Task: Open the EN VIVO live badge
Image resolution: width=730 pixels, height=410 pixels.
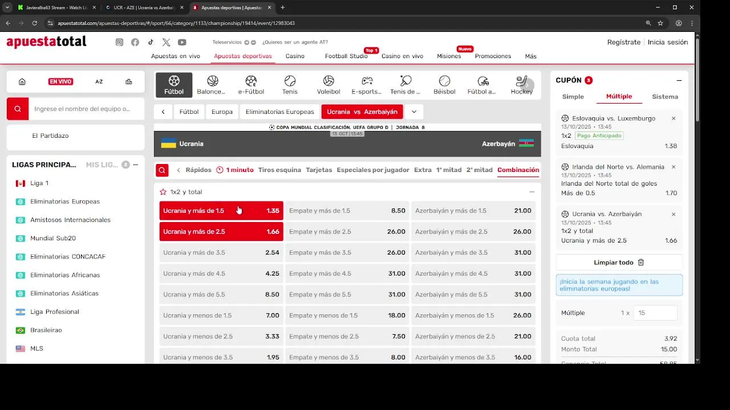Action: coord(60,81)
